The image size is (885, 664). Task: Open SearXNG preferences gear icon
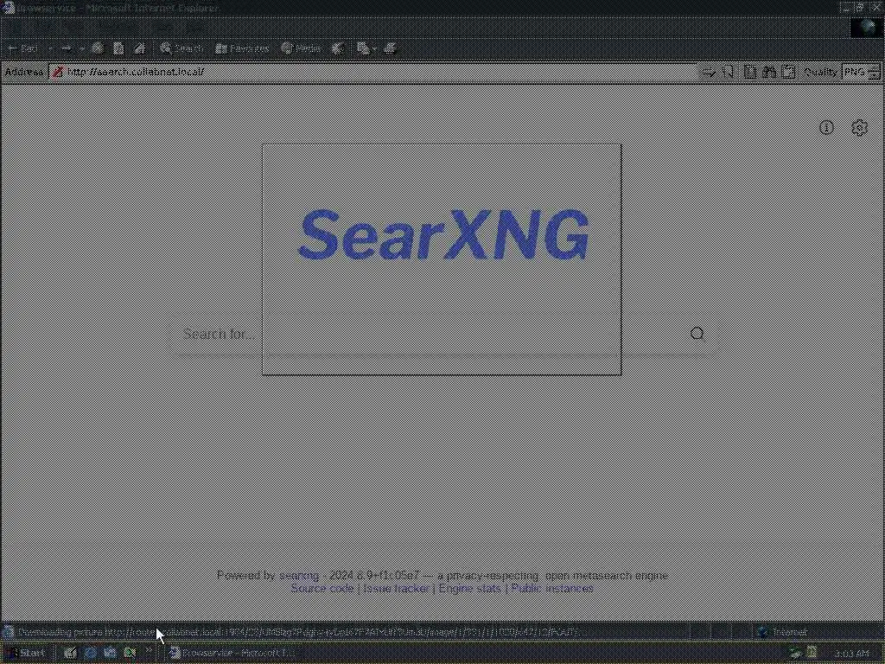coord(859,128)
